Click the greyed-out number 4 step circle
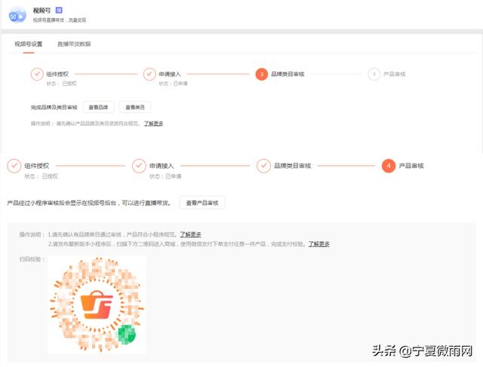483x367 pixels. 374,74
